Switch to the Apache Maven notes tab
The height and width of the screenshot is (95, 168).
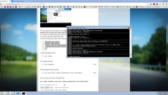pyautogui.click(x=4, y=1)
